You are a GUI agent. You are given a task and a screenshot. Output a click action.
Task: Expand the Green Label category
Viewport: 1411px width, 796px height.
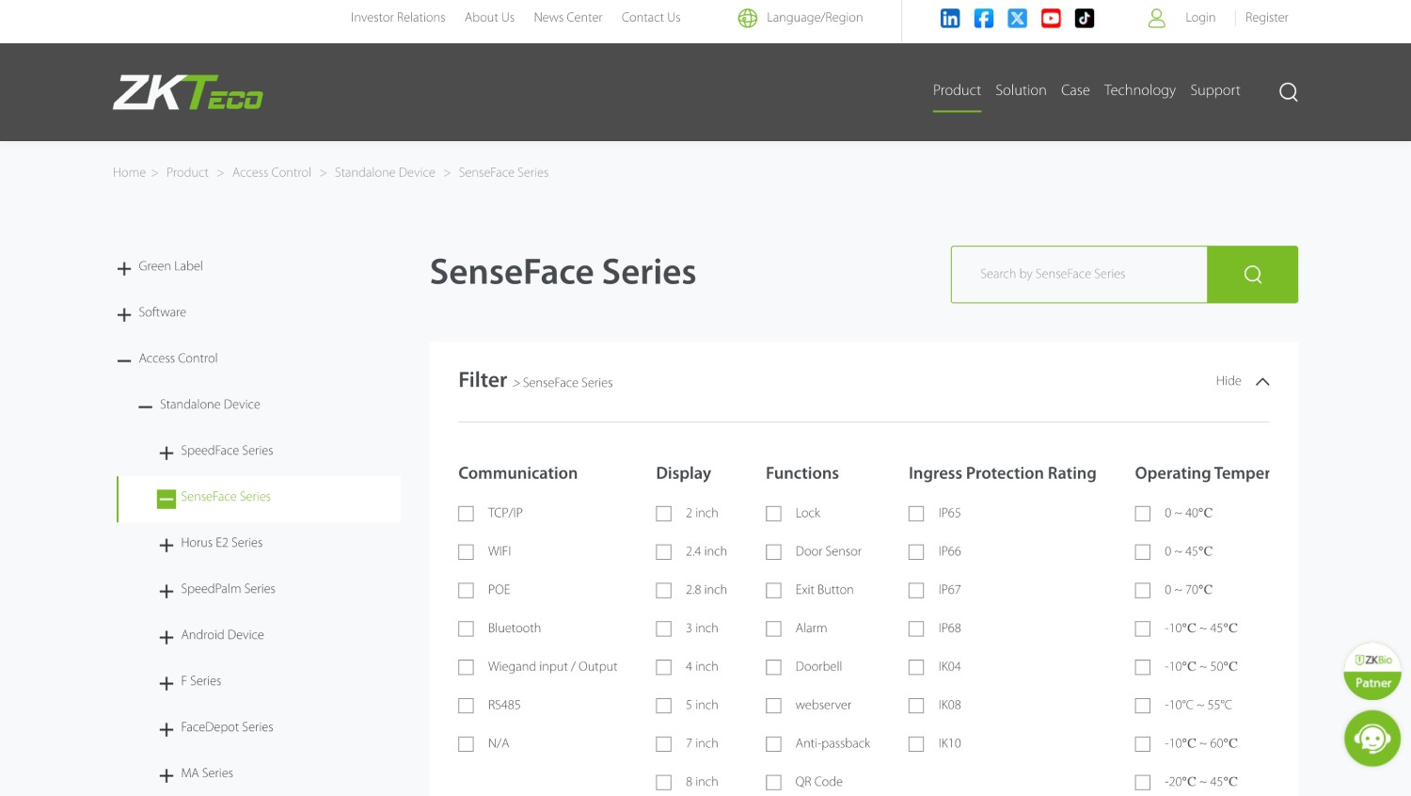[x=124, y=268]
